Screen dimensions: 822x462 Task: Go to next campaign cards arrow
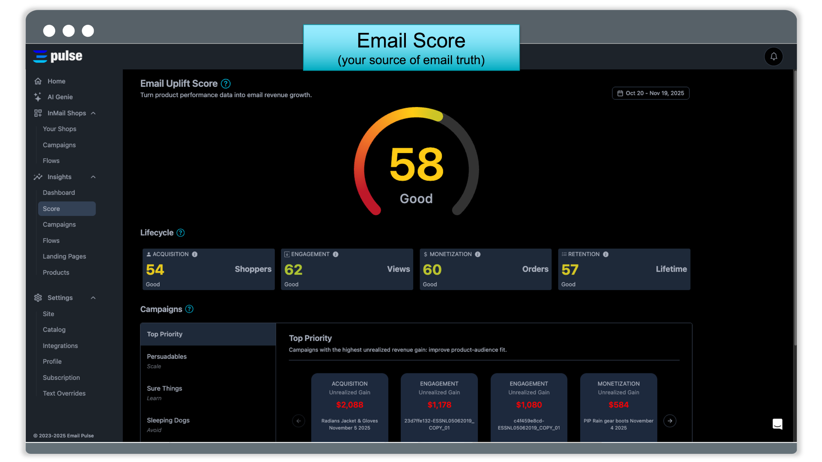(x=670, y=421)
